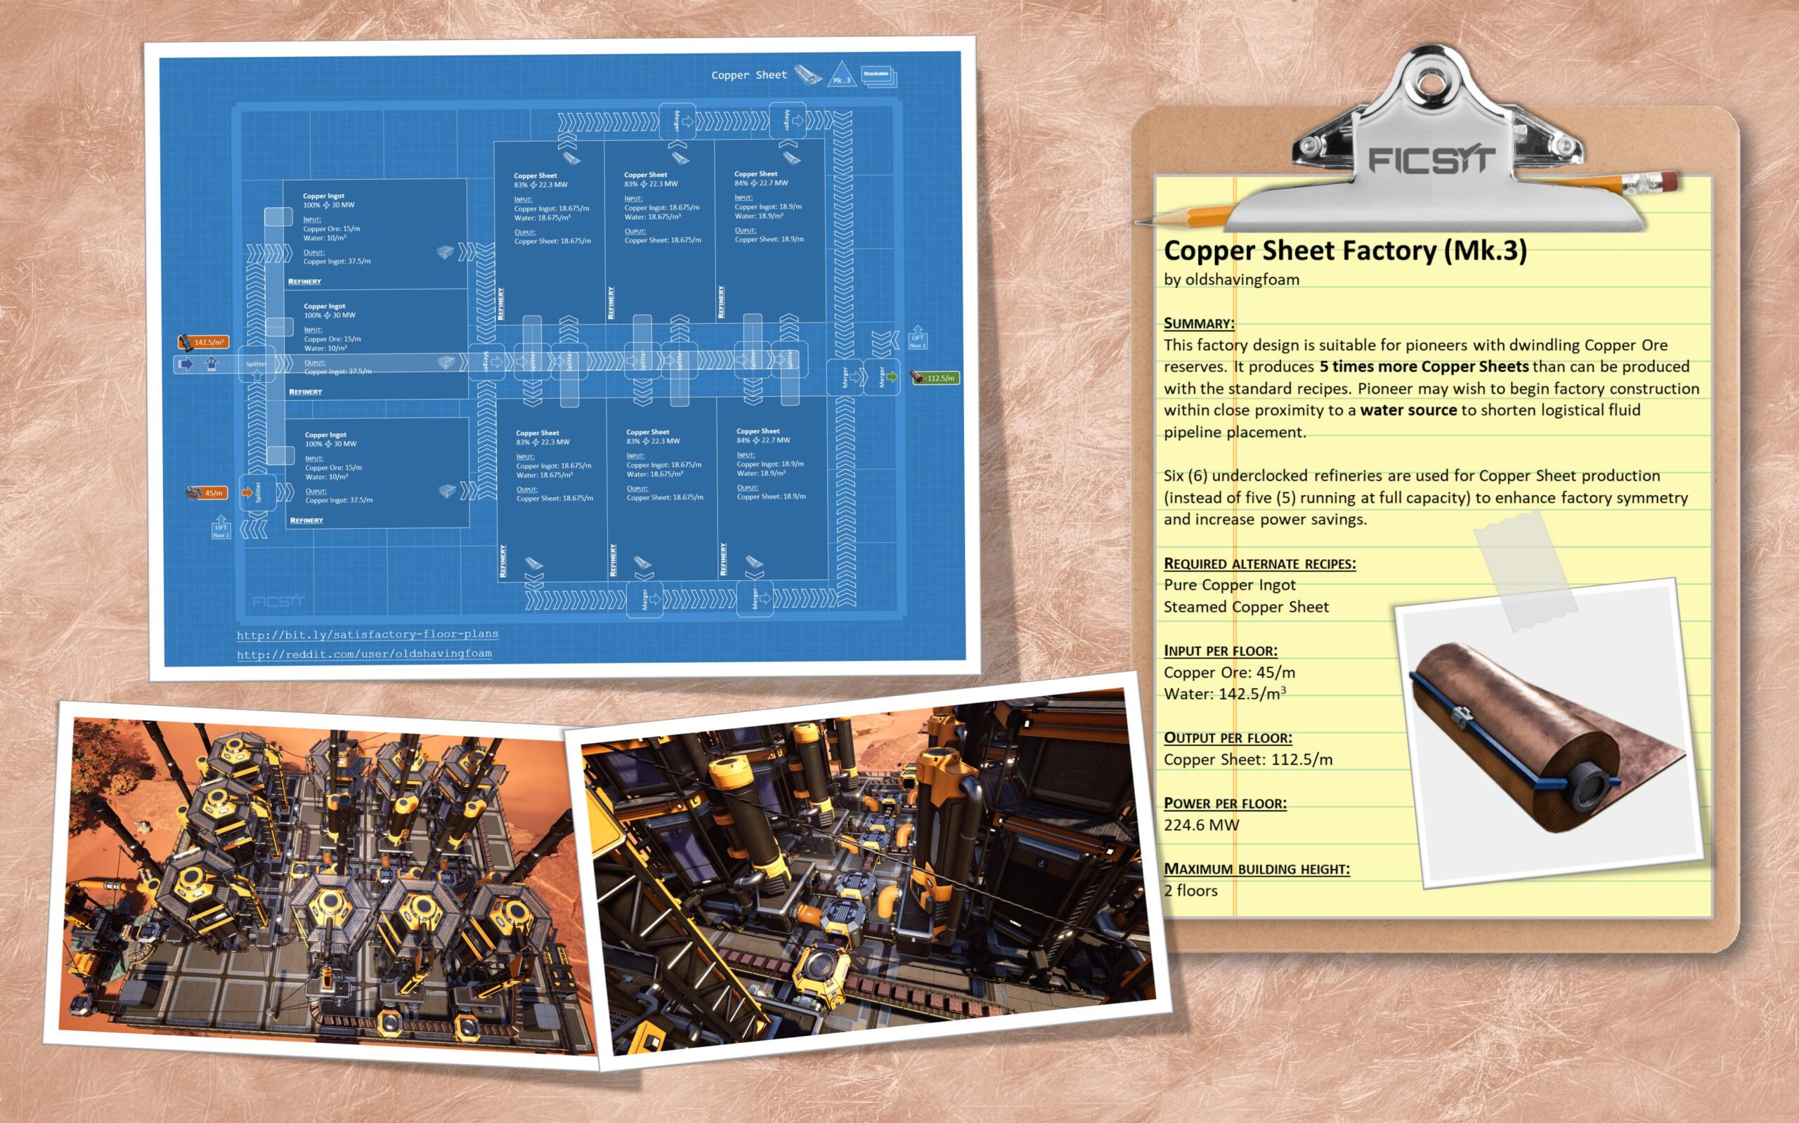The width and height of the screenshot is (1799, 1123).
Task: Click "Steamed Copper Sheet" recipe line
Action: (1246, 608)
